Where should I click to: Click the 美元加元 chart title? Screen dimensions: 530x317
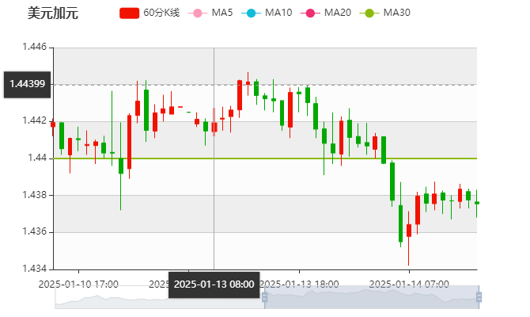tap(53, 13)
